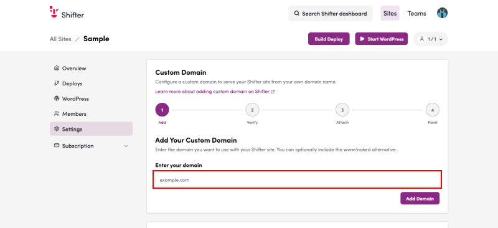
Task: Go to All Sites breadcrumb
Action: pos(60,39)
